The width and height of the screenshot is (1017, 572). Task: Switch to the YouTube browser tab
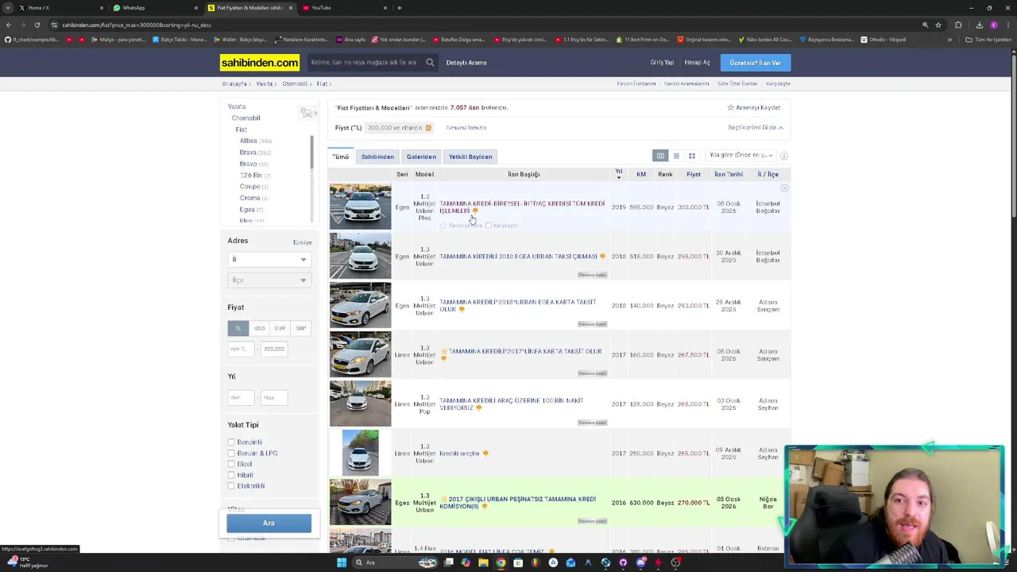342,8
